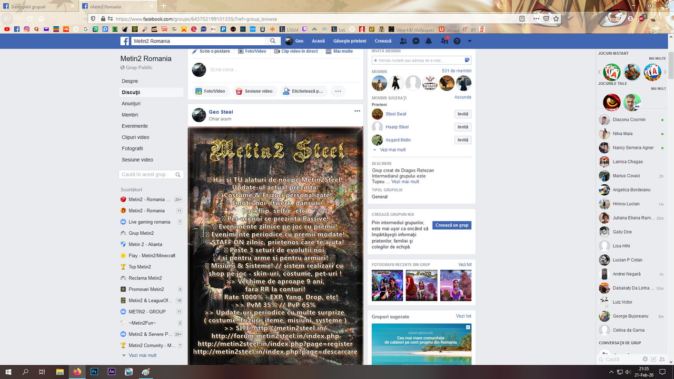Viewport: 674px width, 379px height.
Task: Open chat with Nancy Semera Agner
Action: pos(632,148)
